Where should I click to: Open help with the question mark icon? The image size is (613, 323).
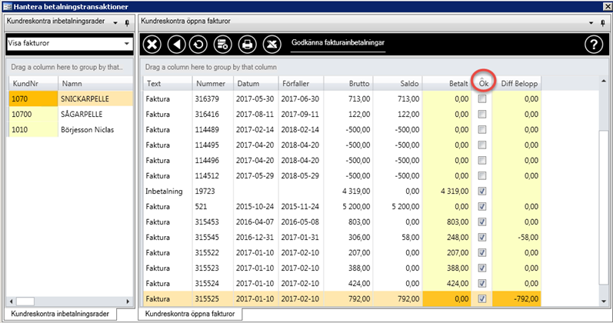[x=593, y=45]
